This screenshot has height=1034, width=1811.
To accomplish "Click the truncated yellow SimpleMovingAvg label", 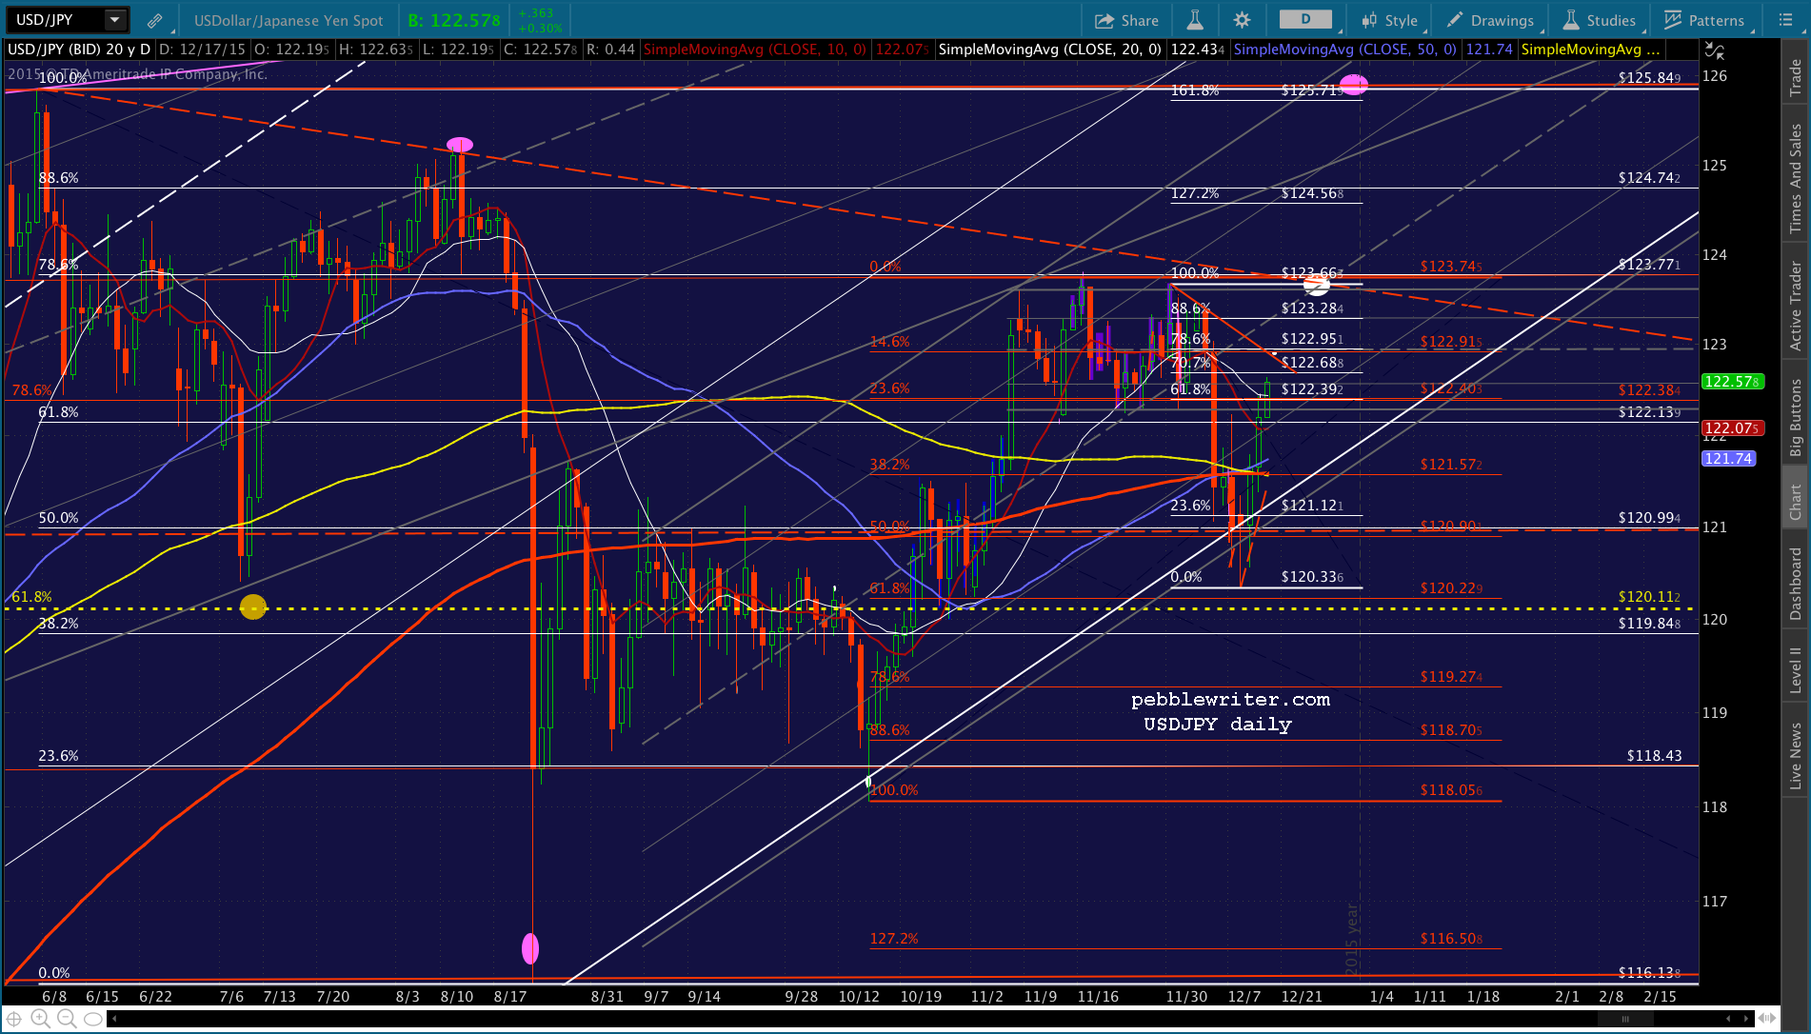I will 1590,50.
